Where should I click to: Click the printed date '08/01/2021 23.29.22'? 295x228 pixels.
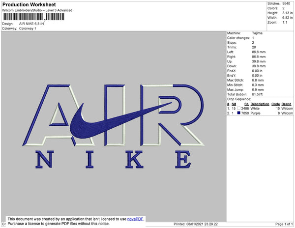tap(202, 224)
